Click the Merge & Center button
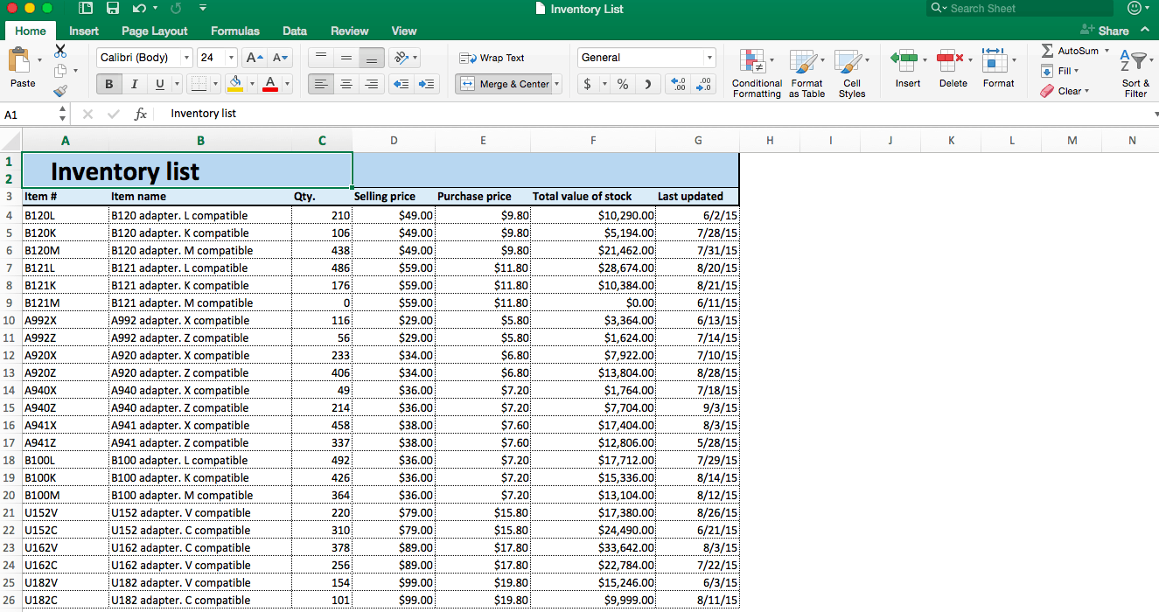This screenshot has width=1159, height=612. pos(504,84)
